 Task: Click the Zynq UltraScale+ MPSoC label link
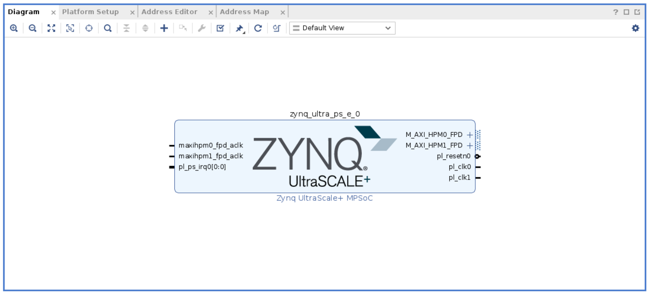(324, 198)
